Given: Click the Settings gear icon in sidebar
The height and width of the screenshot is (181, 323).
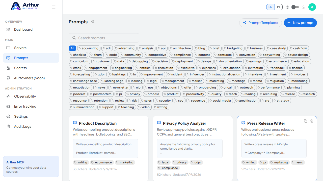Looking at the screenshot, I should pyautogui.click(x=8, y=116).
